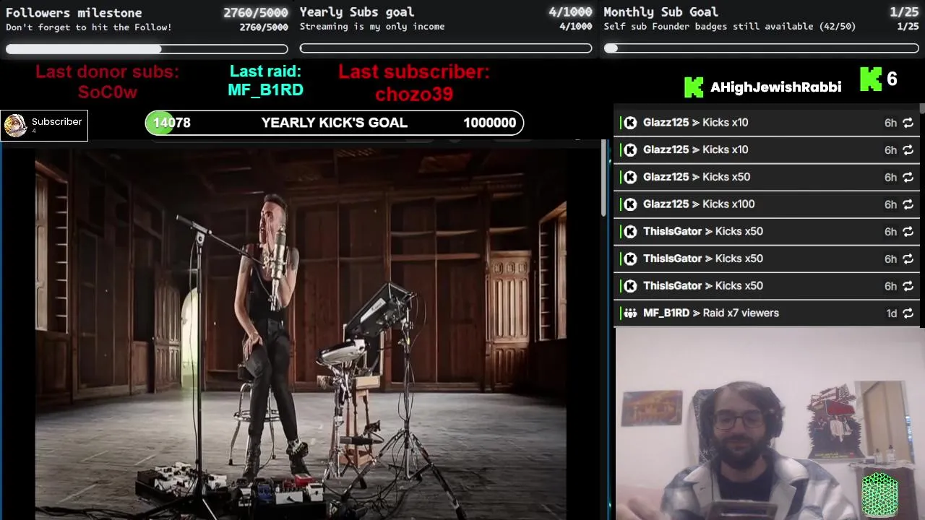Click the 14078 kicks count value
Screen dimensions: 925x520
[172, 123]
